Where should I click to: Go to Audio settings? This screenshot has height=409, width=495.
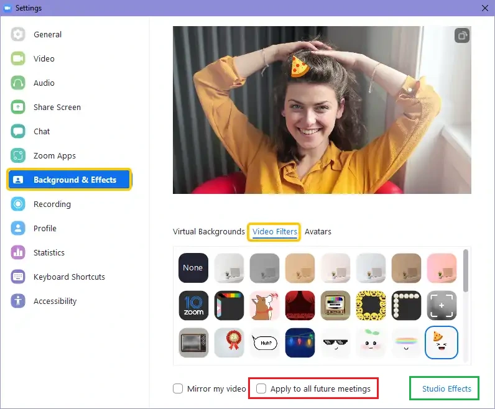(x=44, y=83)
